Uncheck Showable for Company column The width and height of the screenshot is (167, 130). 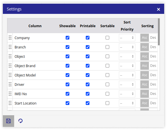[x=67, y=38]
